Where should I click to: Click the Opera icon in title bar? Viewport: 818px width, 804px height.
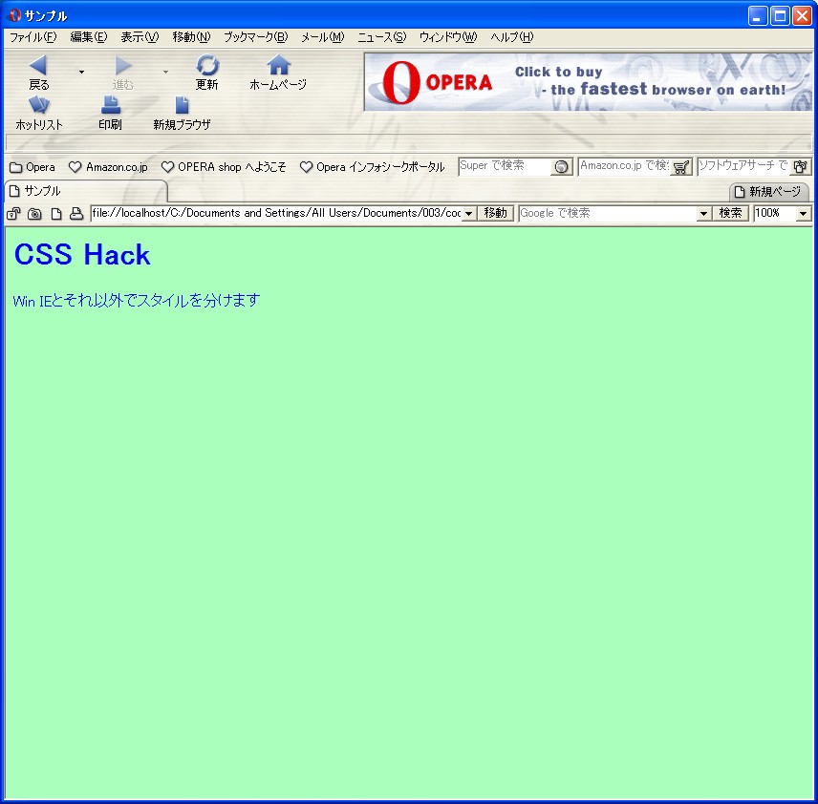tap(14, 15)
